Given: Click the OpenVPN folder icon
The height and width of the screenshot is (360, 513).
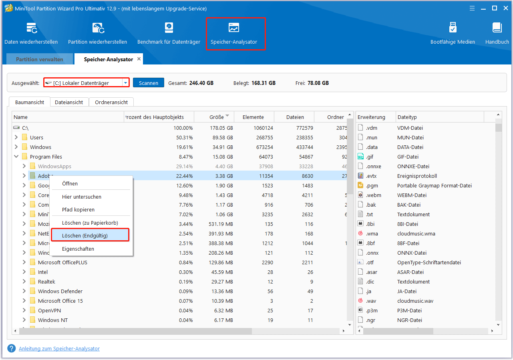Looking at the screenshot, I should pyautogui.click(x=33, y=310).
